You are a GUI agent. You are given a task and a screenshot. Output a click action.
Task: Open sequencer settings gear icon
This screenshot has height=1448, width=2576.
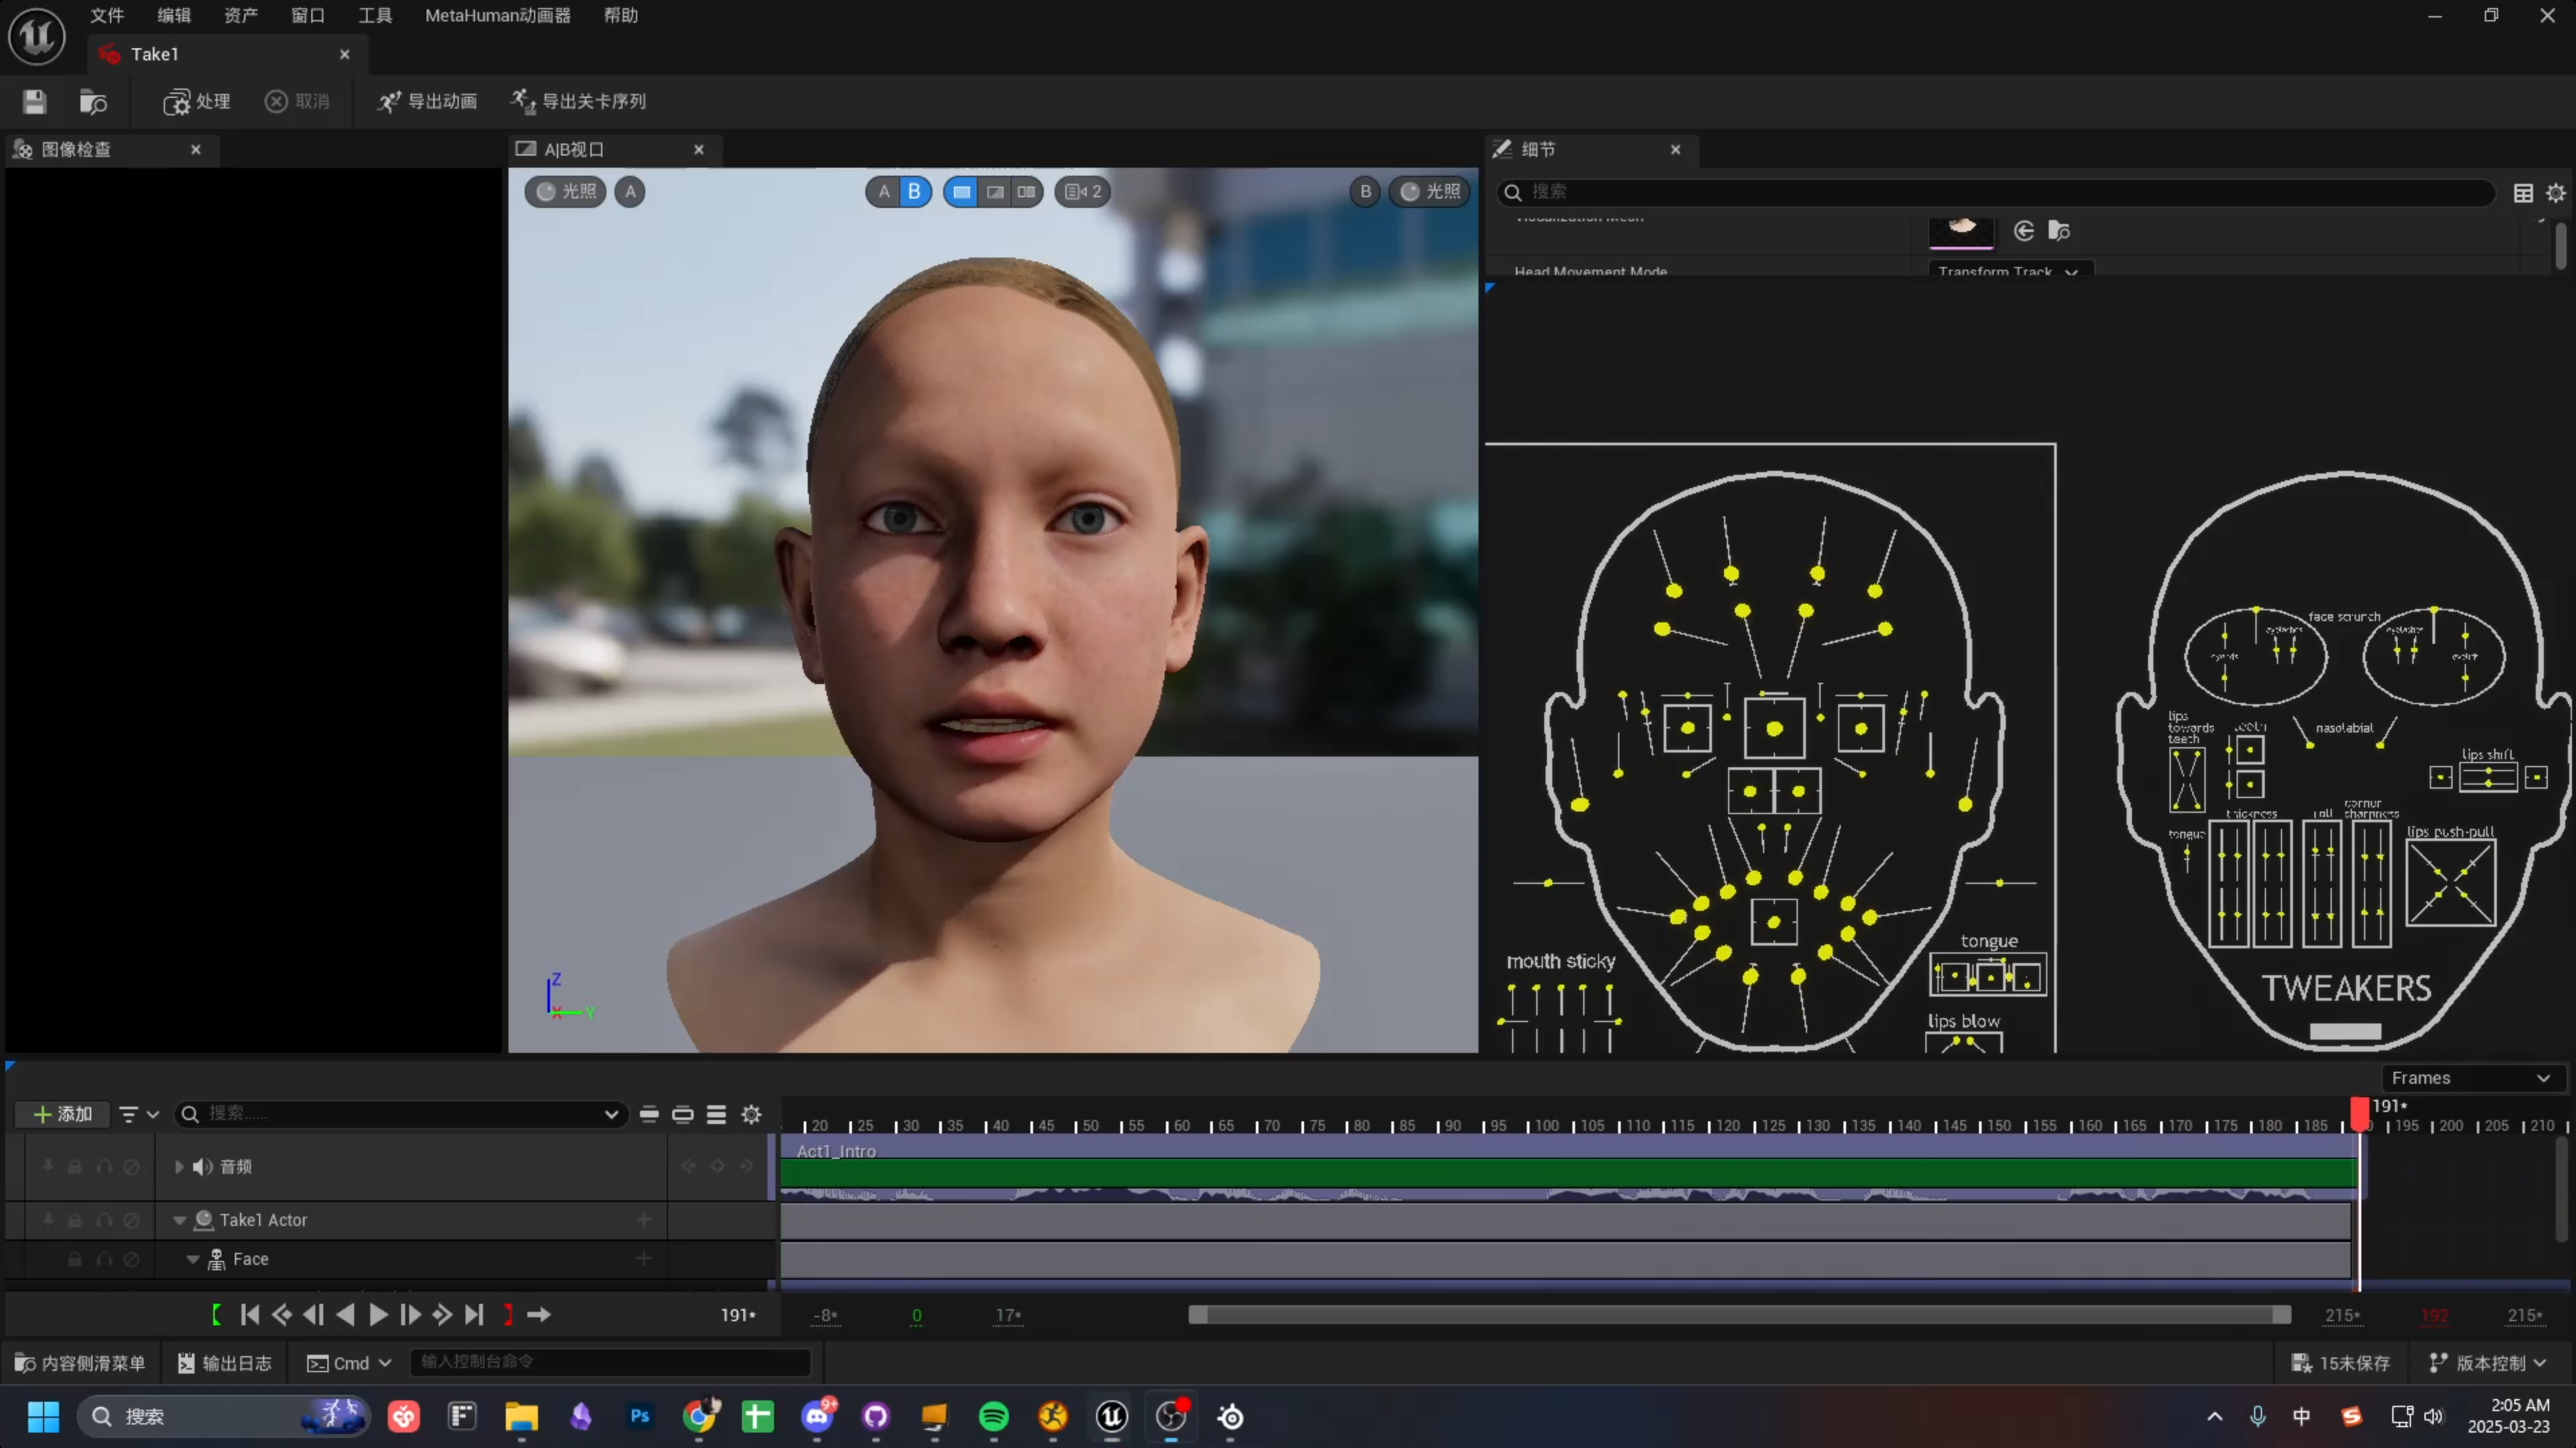(751, 1114)
